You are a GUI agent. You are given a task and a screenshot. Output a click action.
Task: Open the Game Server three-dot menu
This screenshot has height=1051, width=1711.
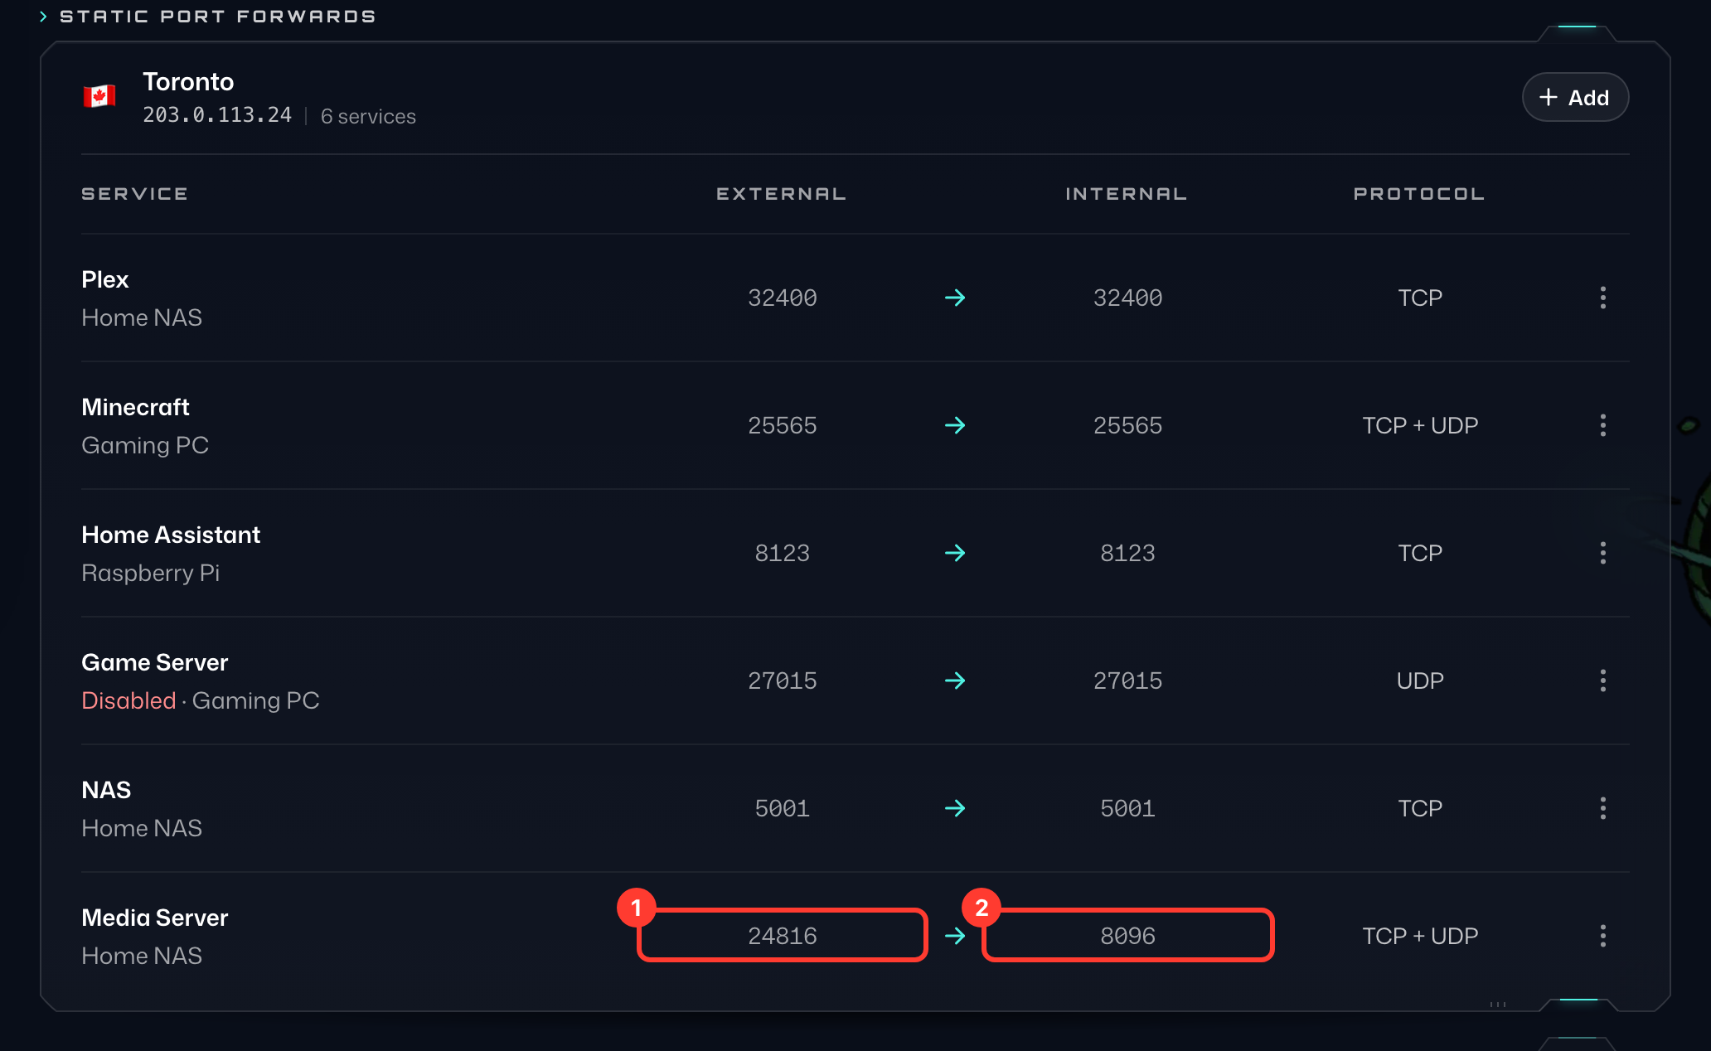coord(1602,680)
